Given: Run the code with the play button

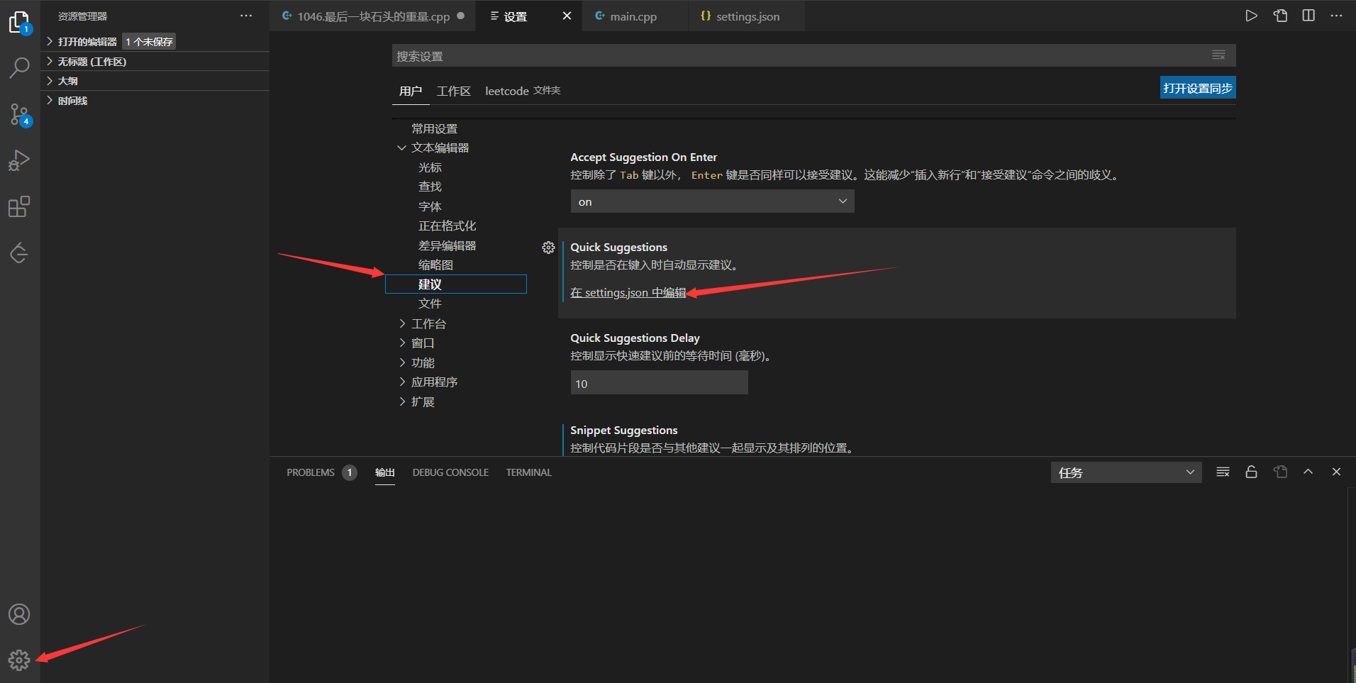Looking at the screenshot, I should (1251, 15).
